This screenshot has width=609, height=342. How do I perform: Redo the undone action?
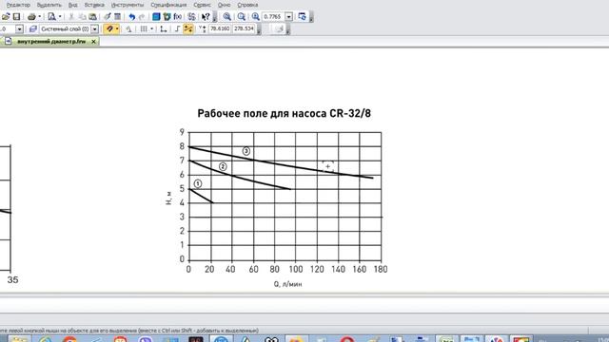point(142,17)
